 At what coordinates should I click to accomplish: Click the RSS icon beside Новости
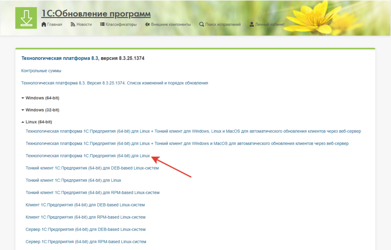73,24
